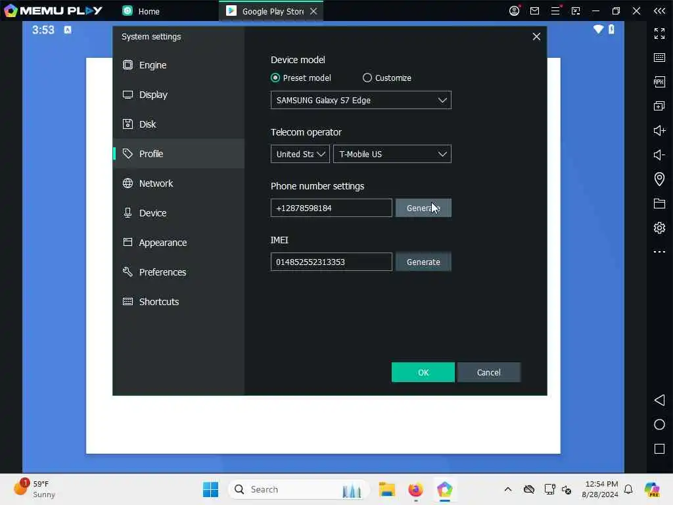Open the MEmu account profile icon
The image size is (673, 505).
pos(514,11)
